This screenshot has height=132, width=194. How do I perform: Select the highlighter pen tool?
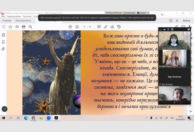tap(106, 27)
